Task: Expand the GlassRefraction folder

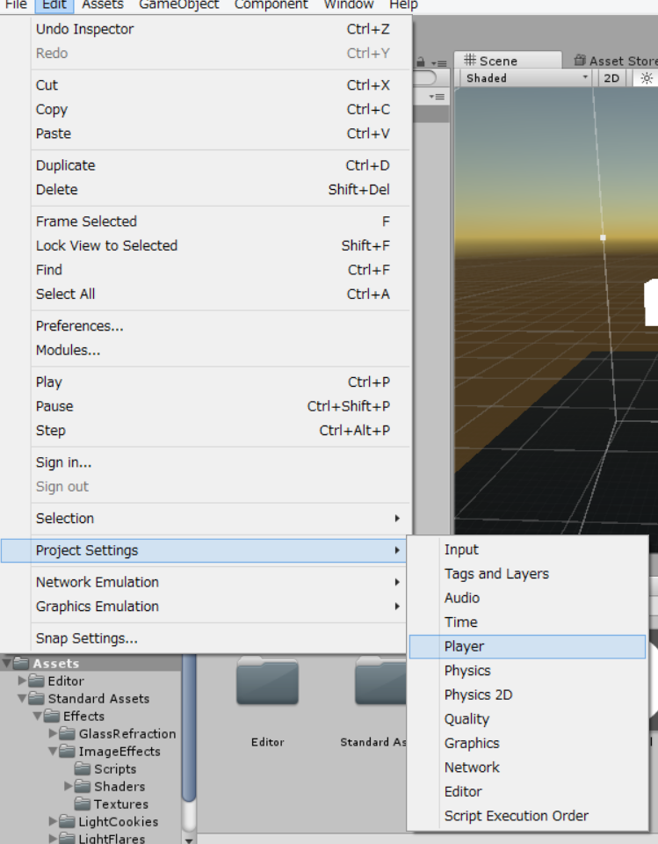Action: [x=53, y=733]
